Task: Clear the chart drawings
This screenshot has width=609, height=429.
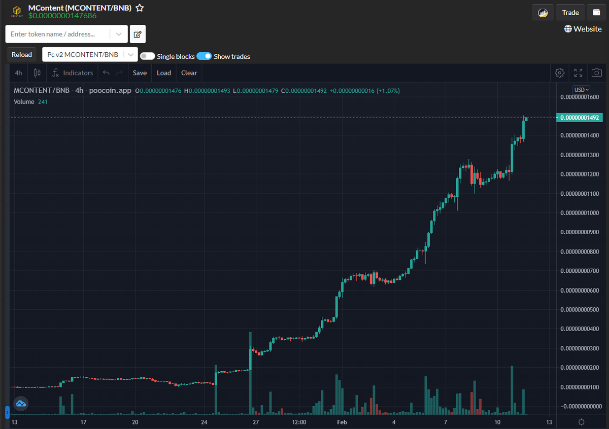Action: (189, 73)
